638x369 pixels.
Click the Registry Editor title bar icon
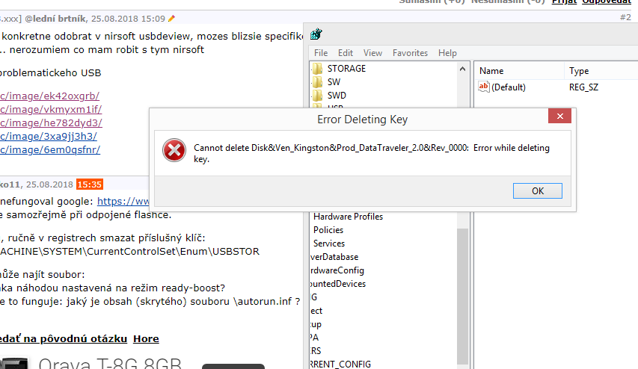tap(316, 34)
